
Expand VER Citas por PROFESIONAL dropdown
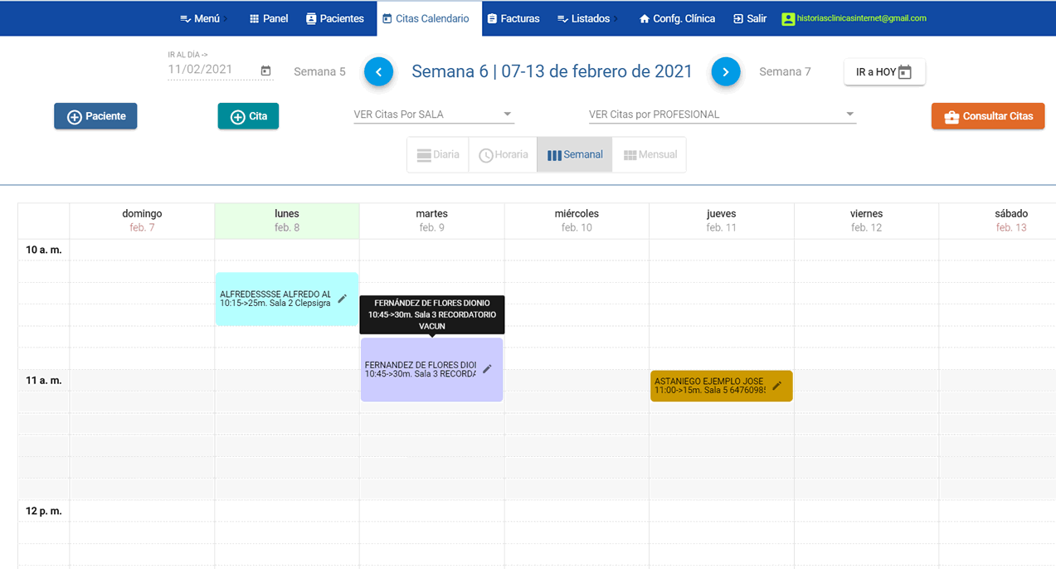(721, 114)
